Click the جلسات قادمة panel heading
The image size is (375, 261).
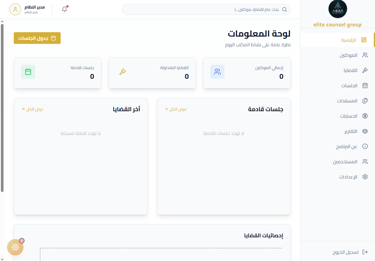[x=266, y=109]
